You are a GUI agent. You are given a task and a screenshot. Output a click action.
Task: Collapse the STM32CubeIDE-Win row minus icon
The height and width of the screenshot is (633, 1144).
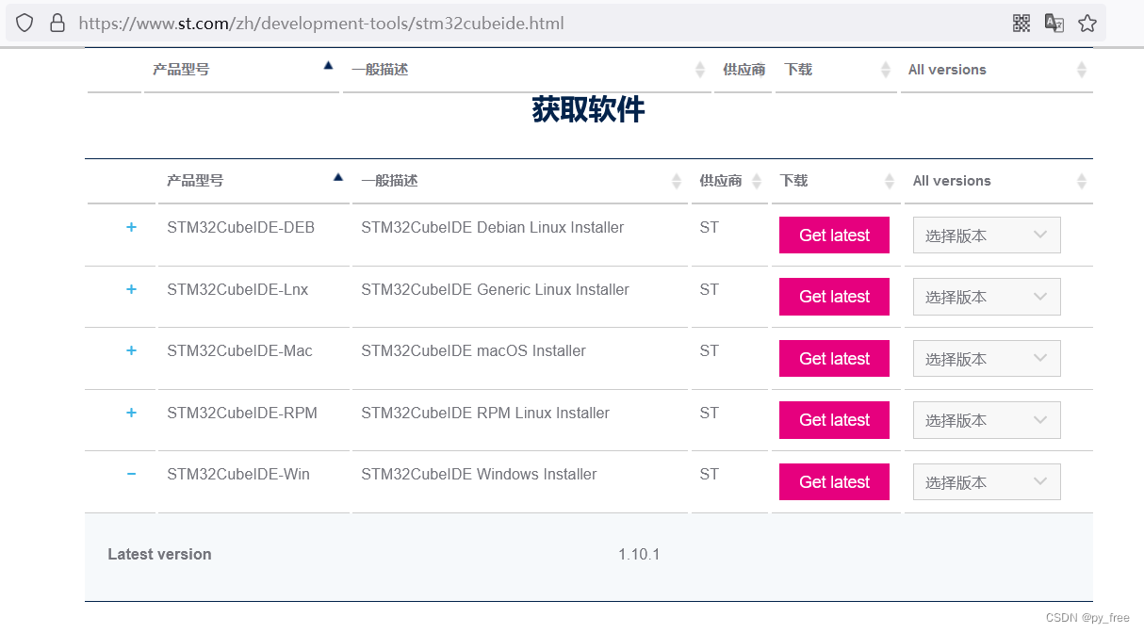click(131, 474)
